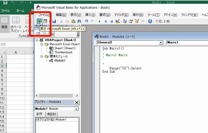
Task: Click the Cut scissors icon
Action: (x=61, y=21)
